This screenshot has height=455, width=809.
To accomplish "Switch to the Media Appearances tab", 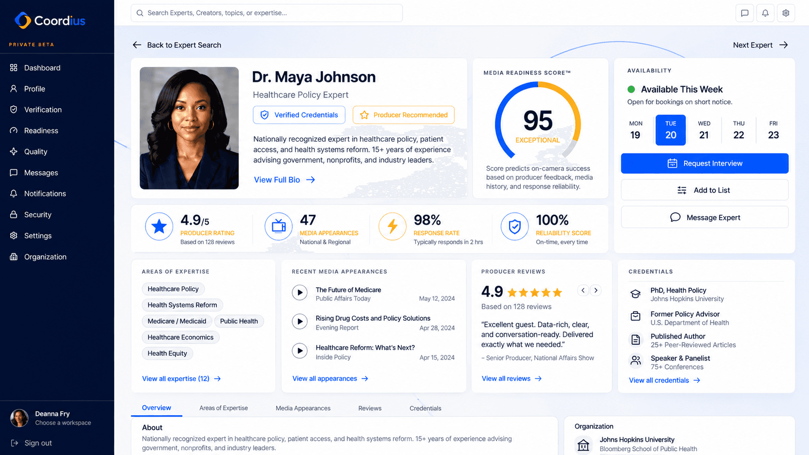I will [x=303, y=408].
